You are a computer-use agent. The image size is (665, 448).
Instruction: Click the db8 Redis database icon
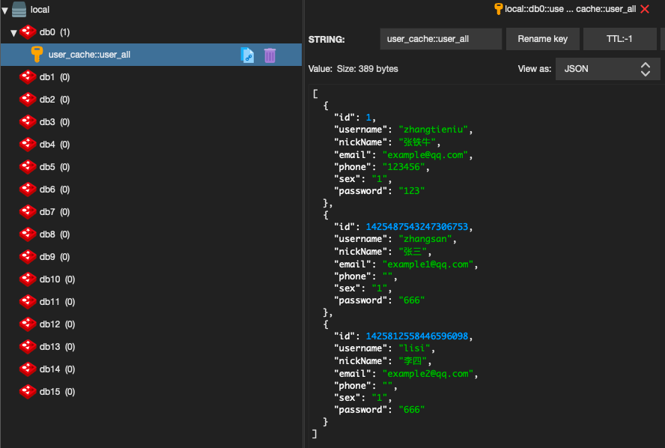28,234
